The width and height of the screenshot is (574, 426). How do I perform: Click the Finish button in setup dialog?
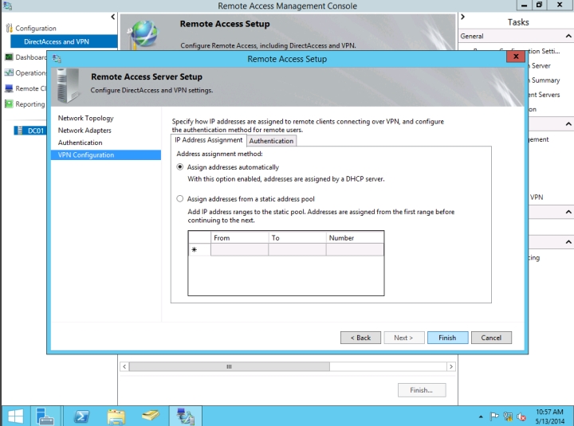[447, 338]
